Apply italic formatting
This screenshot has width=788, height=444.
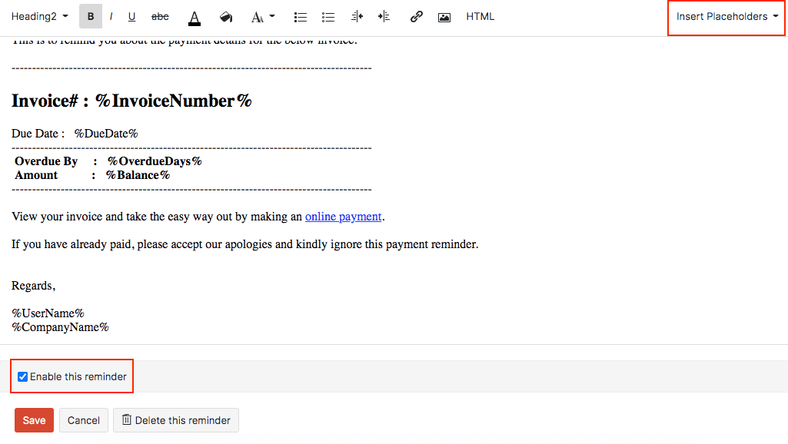[111, 16]
